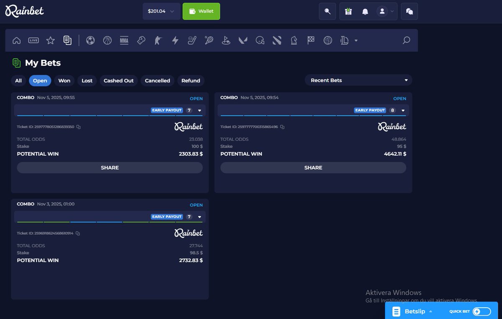
Task: Click stake value 98.5 $
Action: [196, 253]
